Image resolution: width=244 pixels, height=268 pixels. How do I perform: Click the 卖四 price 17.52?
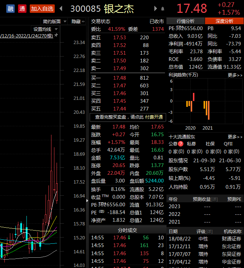(x=119, y=45)
